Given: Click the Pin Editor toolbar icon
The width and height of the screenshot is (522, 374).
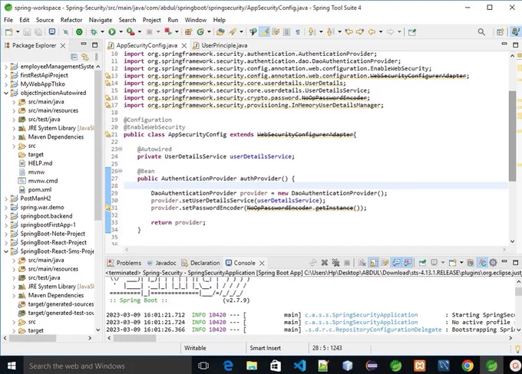Looking at the screenshot, I should 412,32.
